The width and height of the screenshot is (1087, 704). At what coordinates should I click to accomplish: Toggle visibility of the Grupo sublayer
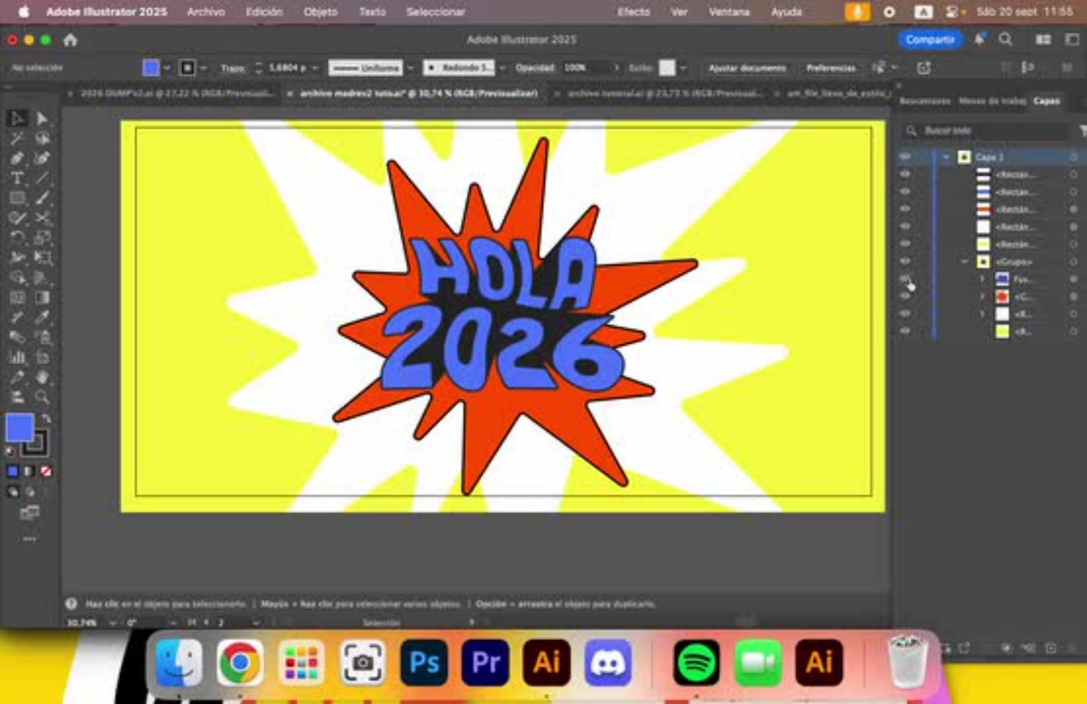click(905, 262)
